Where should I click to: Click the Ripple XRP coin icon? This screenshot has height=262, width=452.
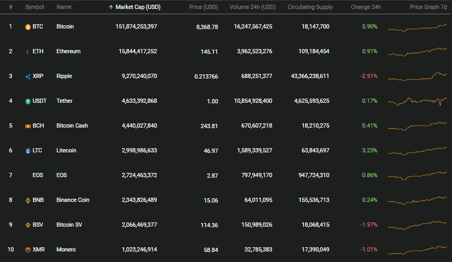pyautogui.click(x=28, y=76)
